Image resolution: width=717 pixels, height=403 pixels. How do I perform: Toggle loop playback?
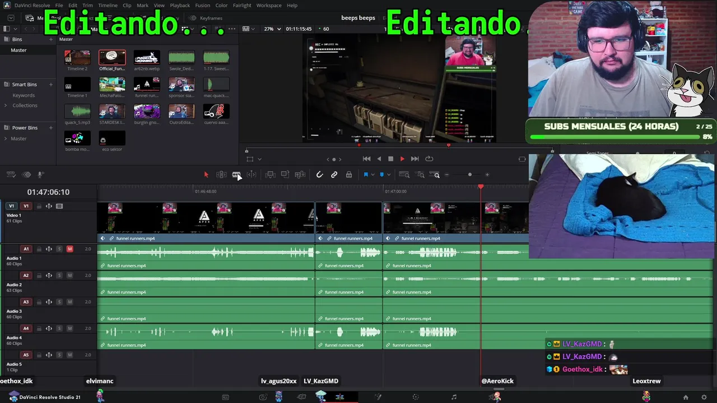tap(429, 159)
